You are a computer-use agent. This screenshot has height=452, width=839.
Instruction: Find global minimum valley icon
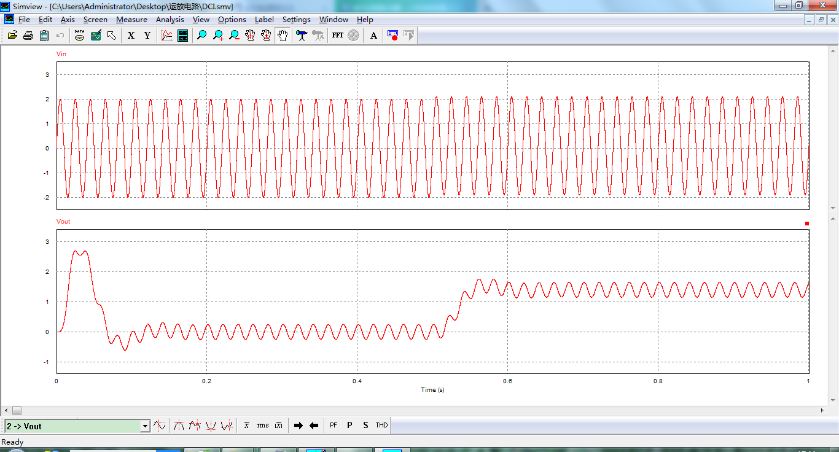coord(211,425)
